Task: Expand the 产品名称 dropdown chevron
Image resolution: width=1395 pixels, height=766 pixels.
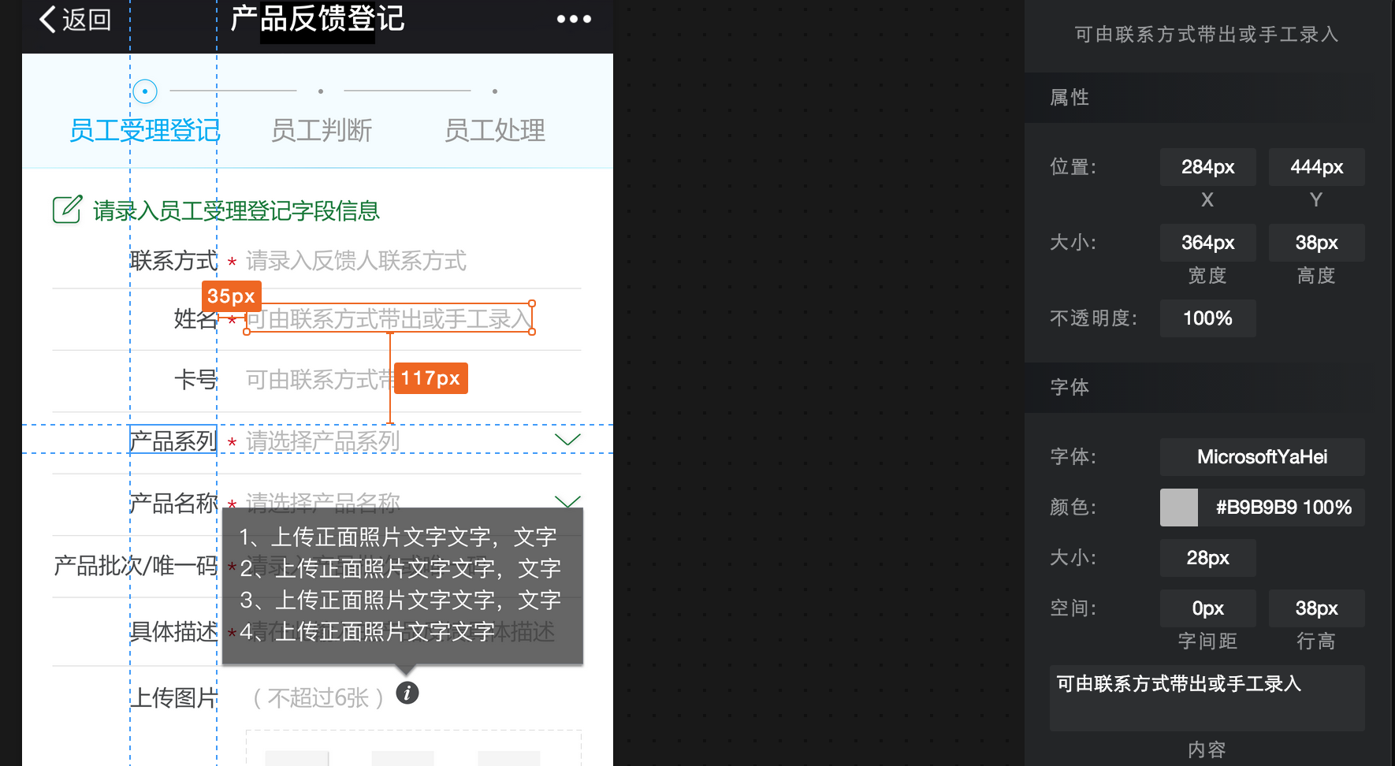Action: pyautogui.click(x=567, y=501)
